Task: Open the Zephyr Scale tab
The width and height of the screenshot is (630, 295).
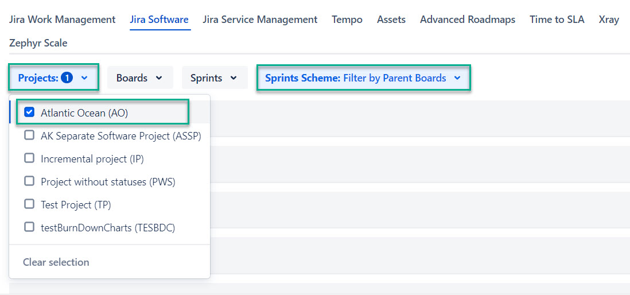Action: [38, 43]
